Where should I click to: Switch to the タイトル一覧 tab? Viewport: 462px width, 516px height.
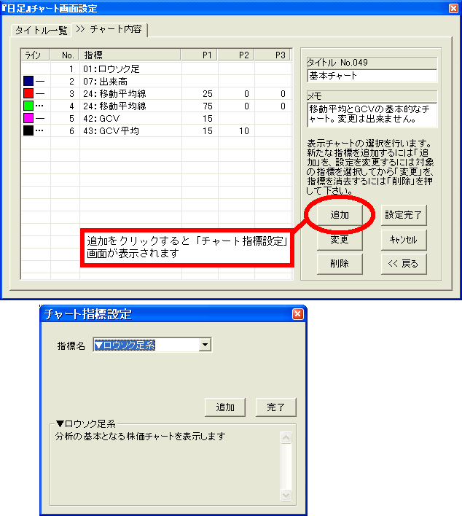[42, 30]
